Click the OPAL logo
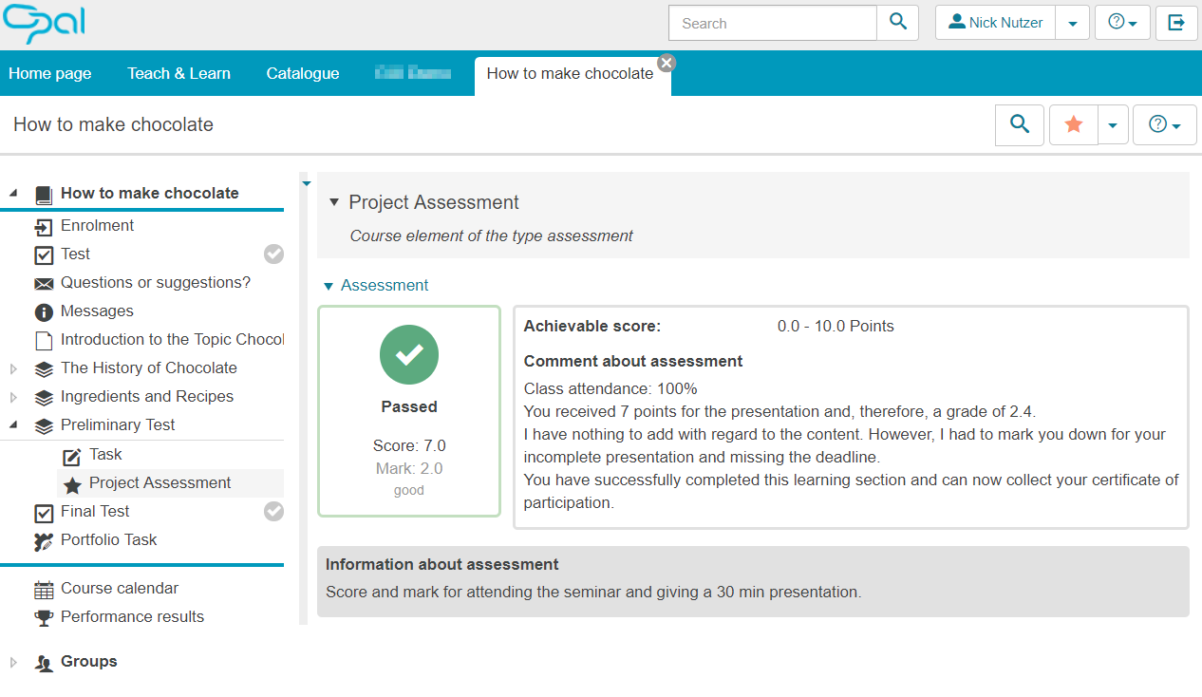Image resolution: width=1202 pixels, height=697 pixels. (x=45, y=23)
